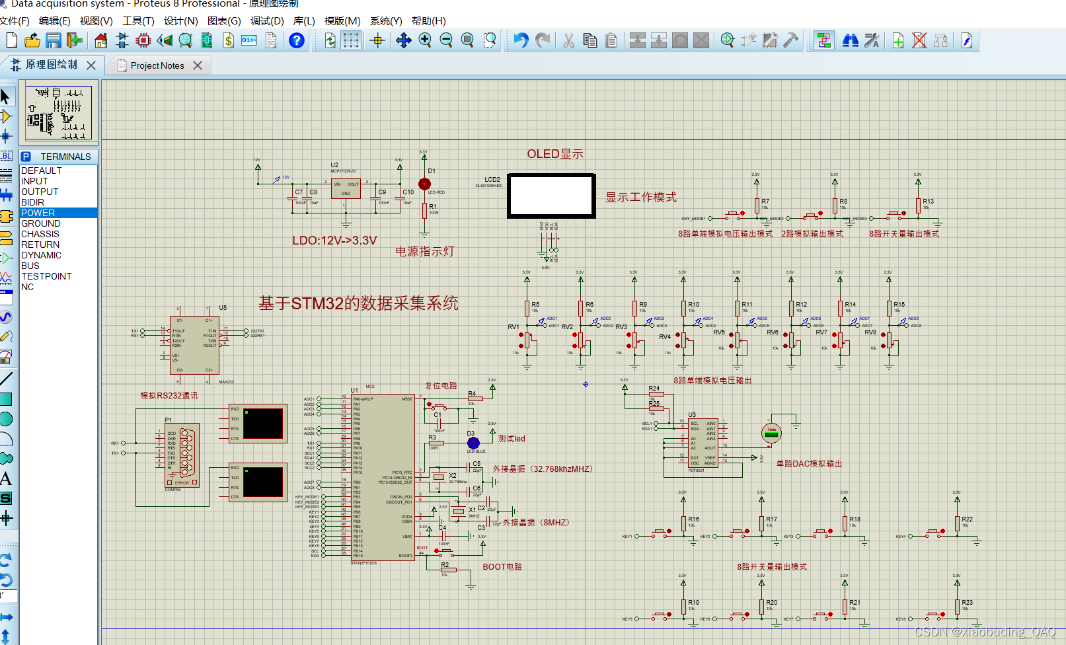Screen dimensions: 1066x645
Task: Select GROUND in the terminals list
Action: pyautogui.click(x=40, y=223)
